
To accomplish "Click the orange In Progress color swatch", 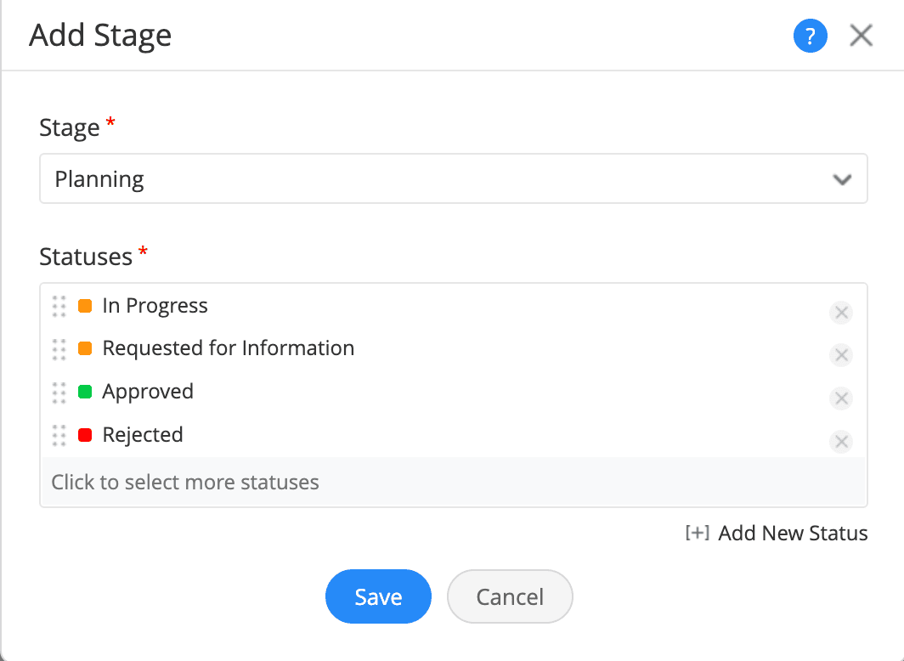I will [85, 306].
